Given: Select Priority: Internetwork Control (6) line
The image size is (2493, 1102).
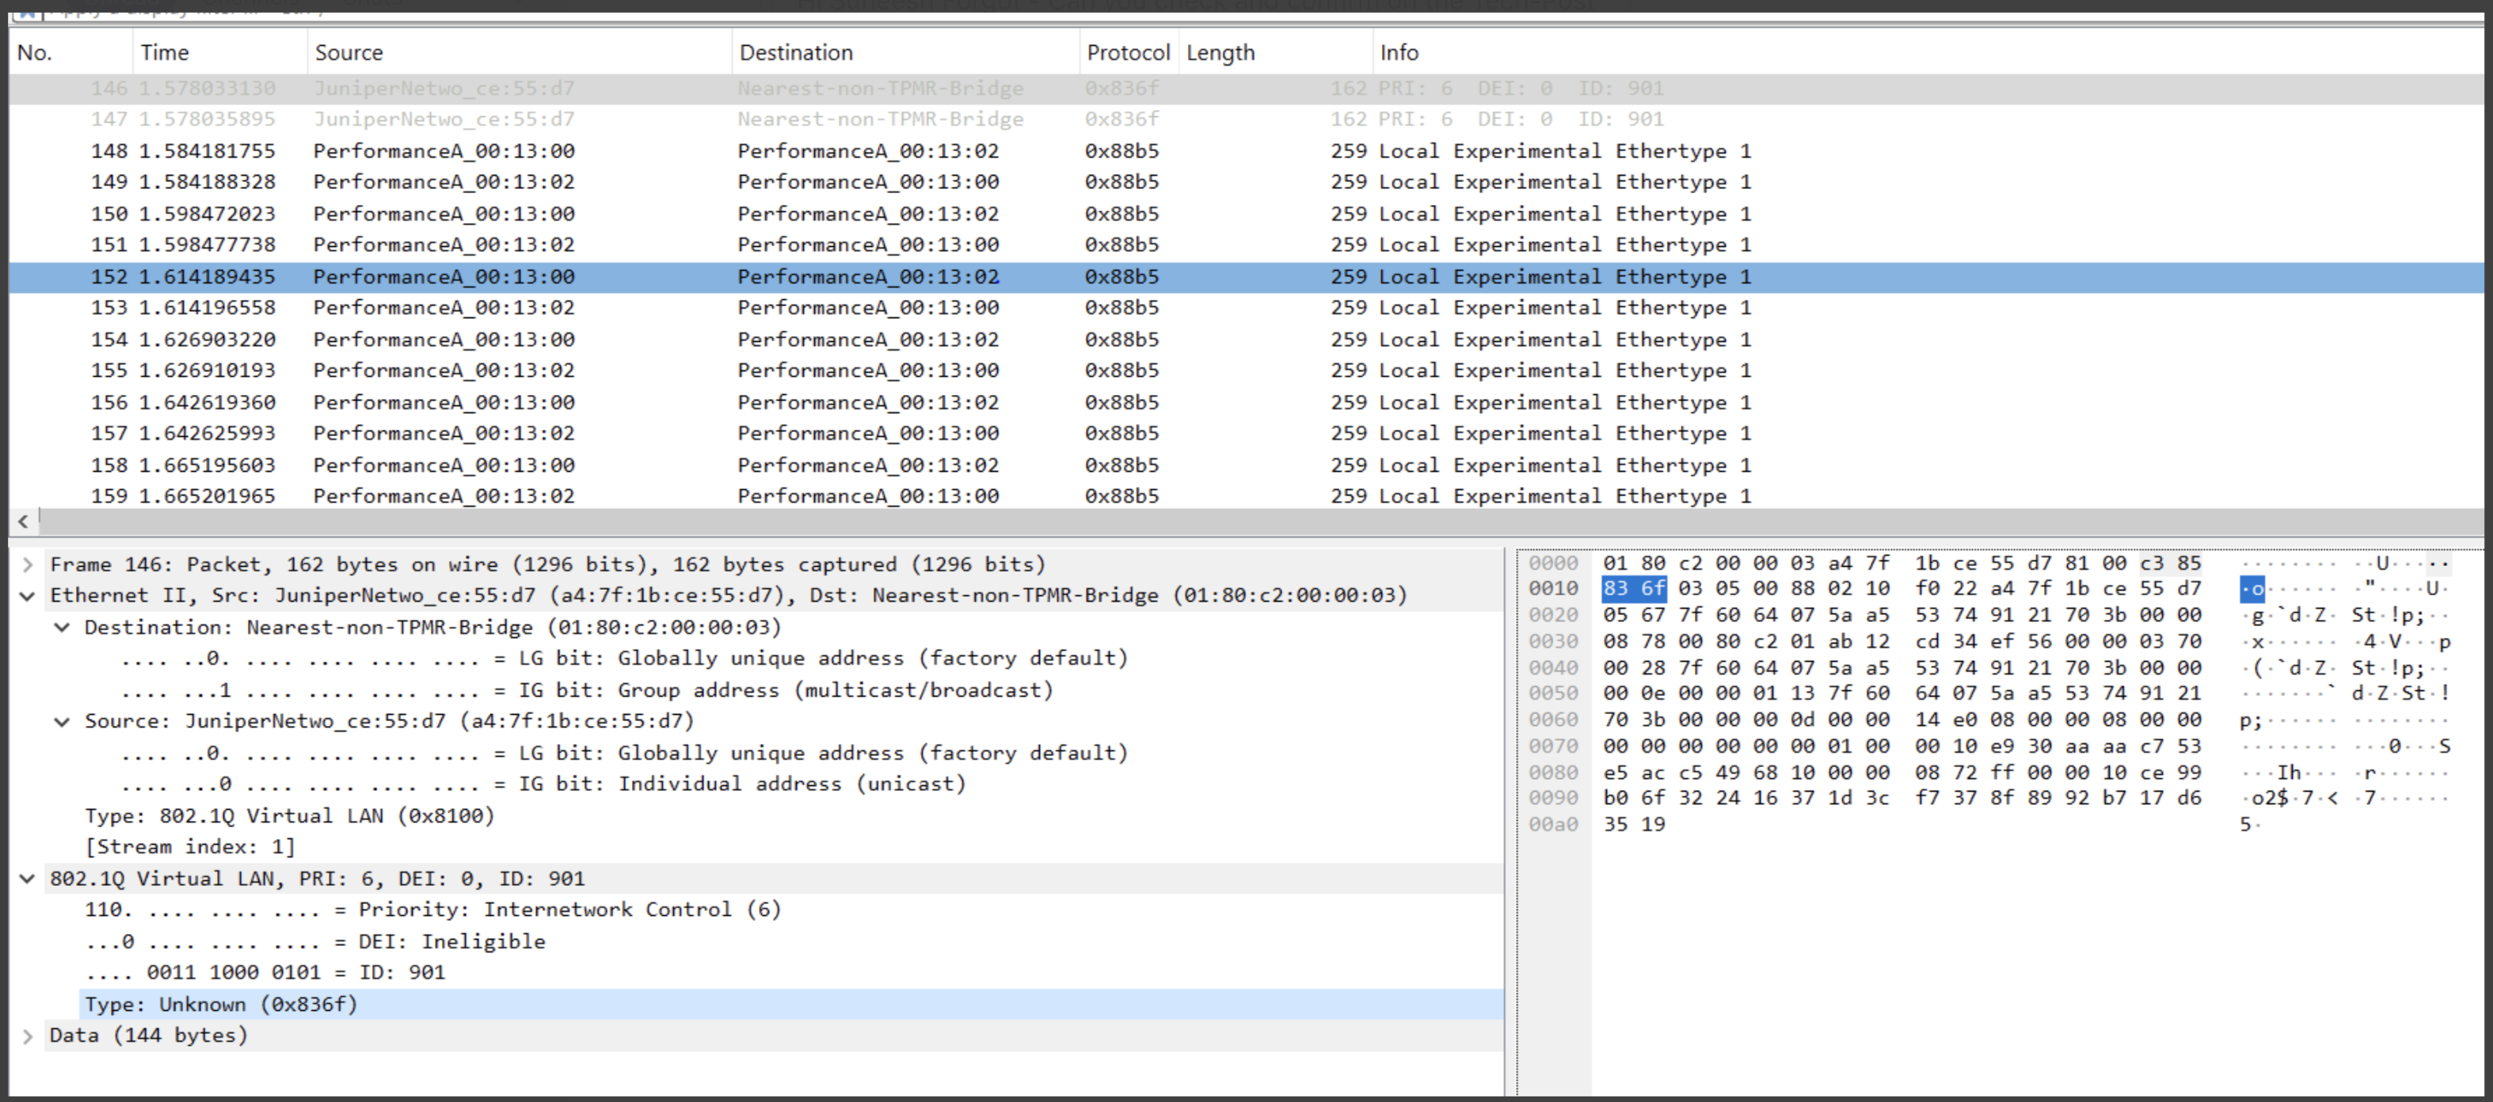Looking at the screenshot, I should 432,910.
